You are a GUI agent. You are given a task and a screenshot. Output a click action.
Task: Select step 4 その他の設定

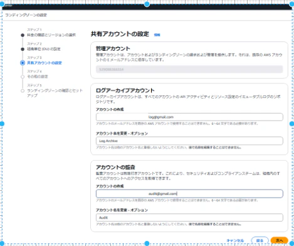[x=38, y=77]
